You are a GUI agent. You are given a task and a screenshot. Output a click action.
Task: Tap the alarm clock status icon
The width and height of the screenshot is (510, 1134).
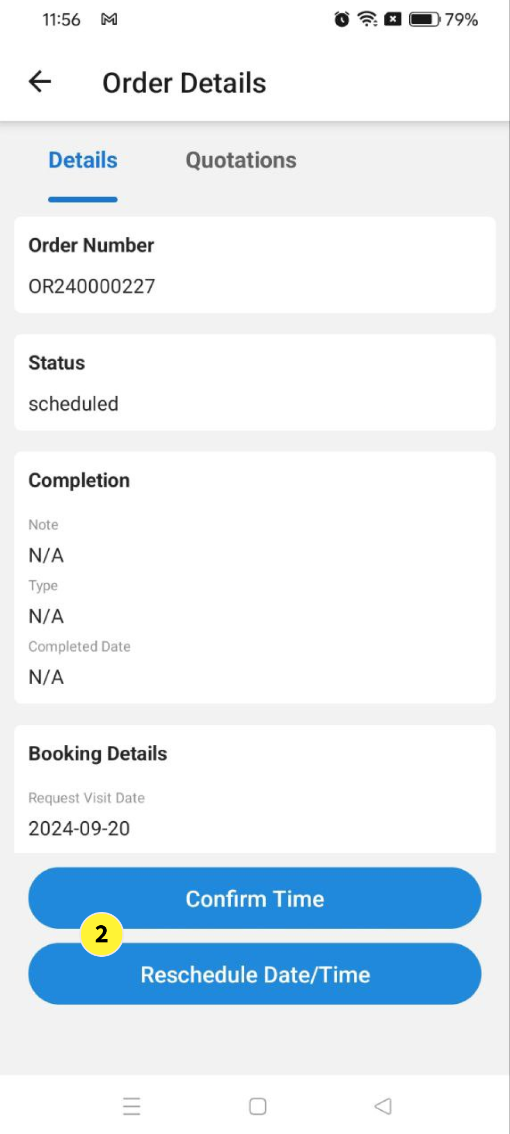pos(342,19)
